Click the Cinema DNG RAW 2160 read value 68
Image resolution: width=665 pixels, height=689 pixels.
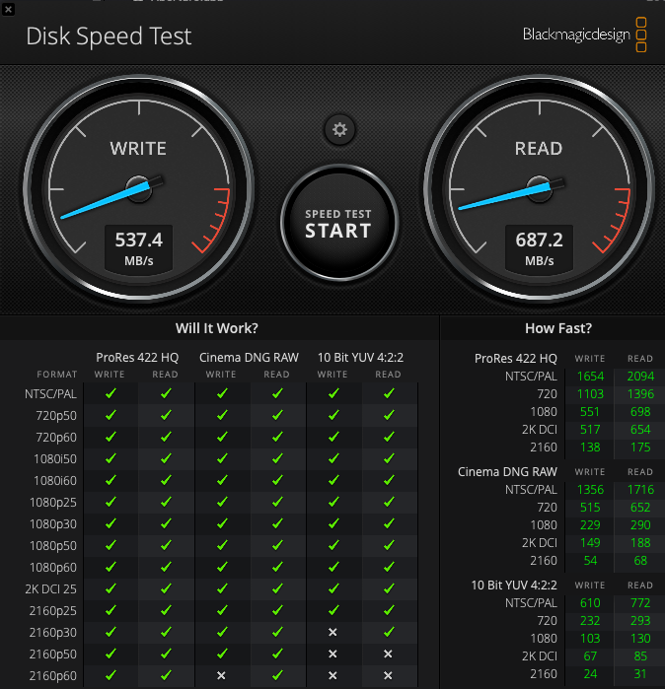(640, 561)
